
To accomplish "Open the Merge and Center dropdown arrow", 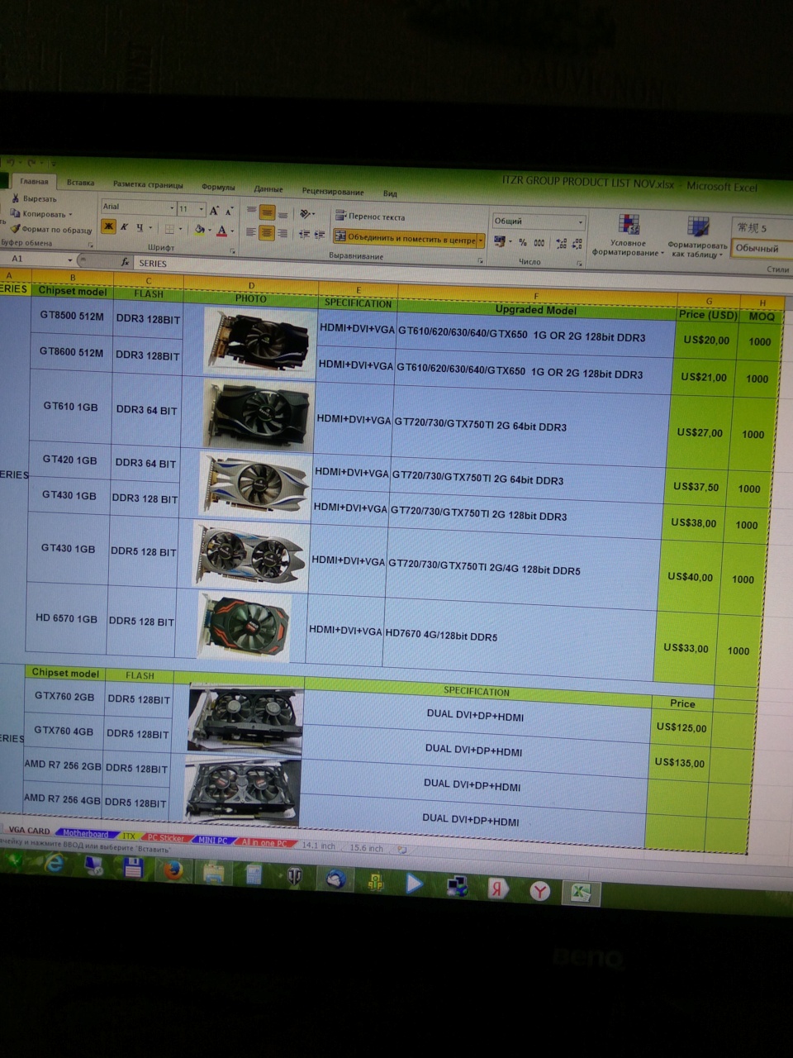I will [481, 241].
